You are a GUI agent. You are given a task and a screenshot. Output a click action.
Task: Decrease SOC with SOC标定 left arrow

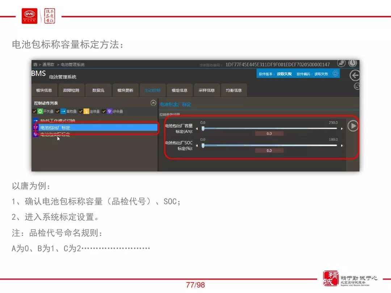coord(197,145)
